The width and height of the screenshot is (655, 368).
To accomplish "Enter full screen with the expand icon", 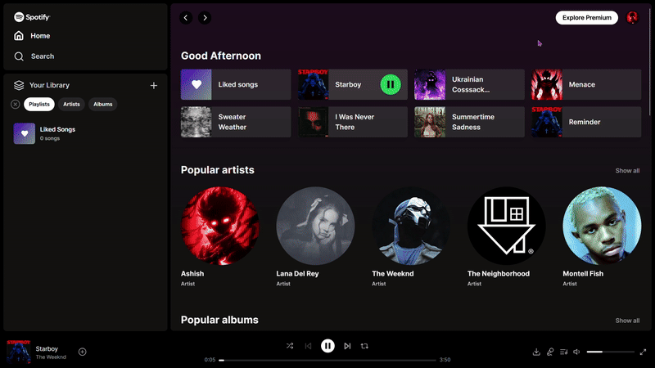I will coord(643,352).
